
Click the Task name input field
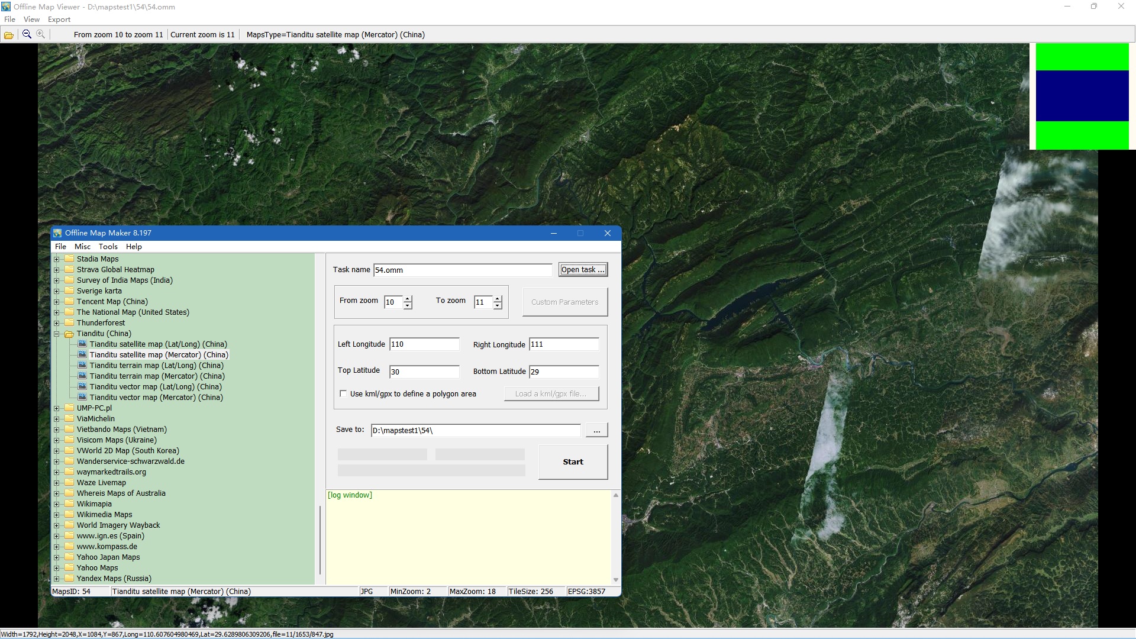pos(463,270)
